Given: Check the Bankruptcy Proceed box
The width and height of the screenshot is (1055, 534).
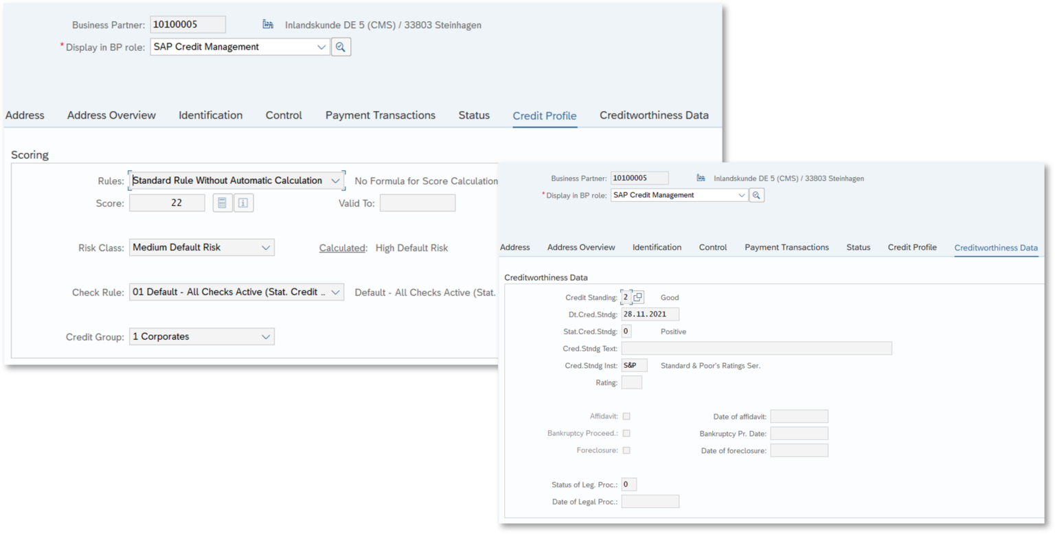Looking at the screenshot, I should 627,433.
